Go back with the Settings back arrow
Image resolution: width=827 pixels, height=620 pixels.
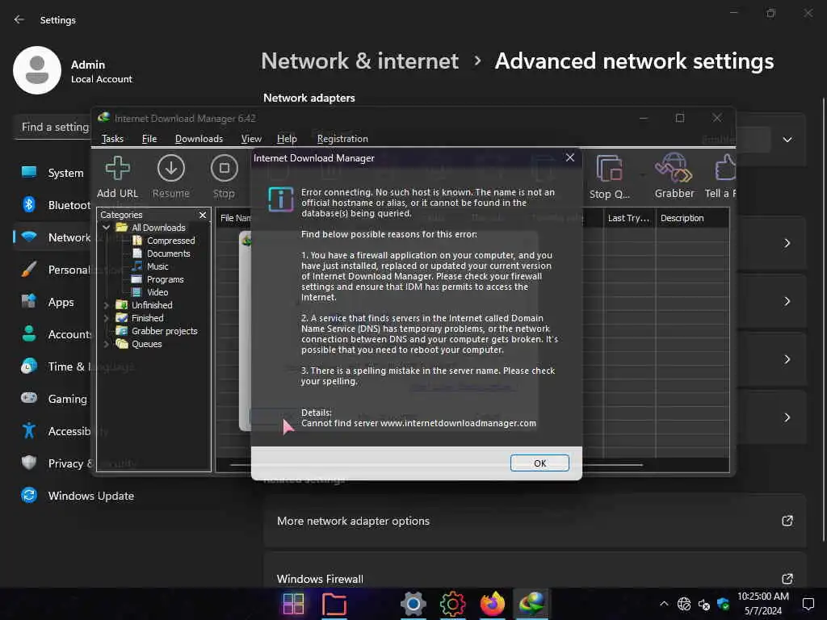pos(19,19)
